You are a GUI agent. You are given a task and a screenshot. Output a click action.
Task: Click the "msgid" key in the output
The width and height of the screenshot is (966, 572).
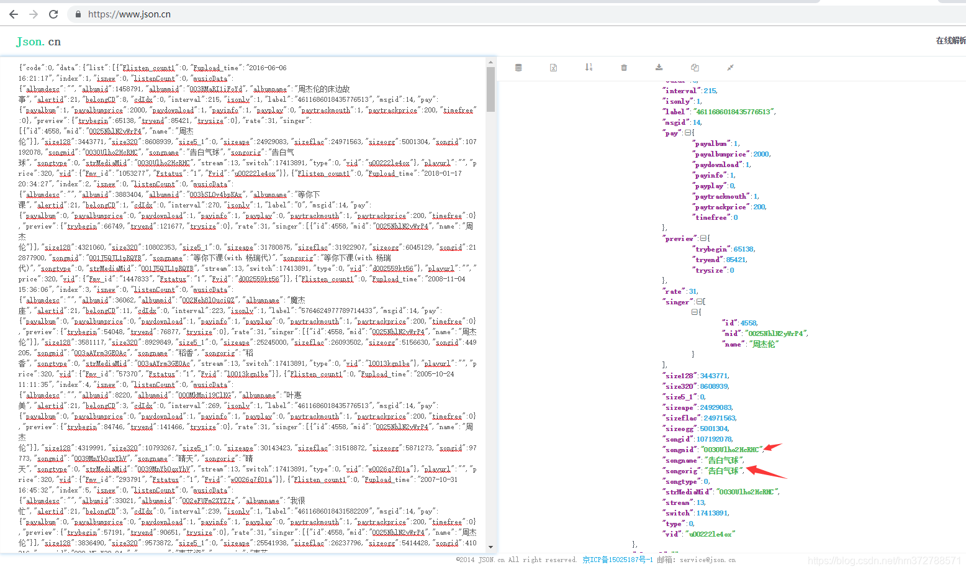[675, 122]
